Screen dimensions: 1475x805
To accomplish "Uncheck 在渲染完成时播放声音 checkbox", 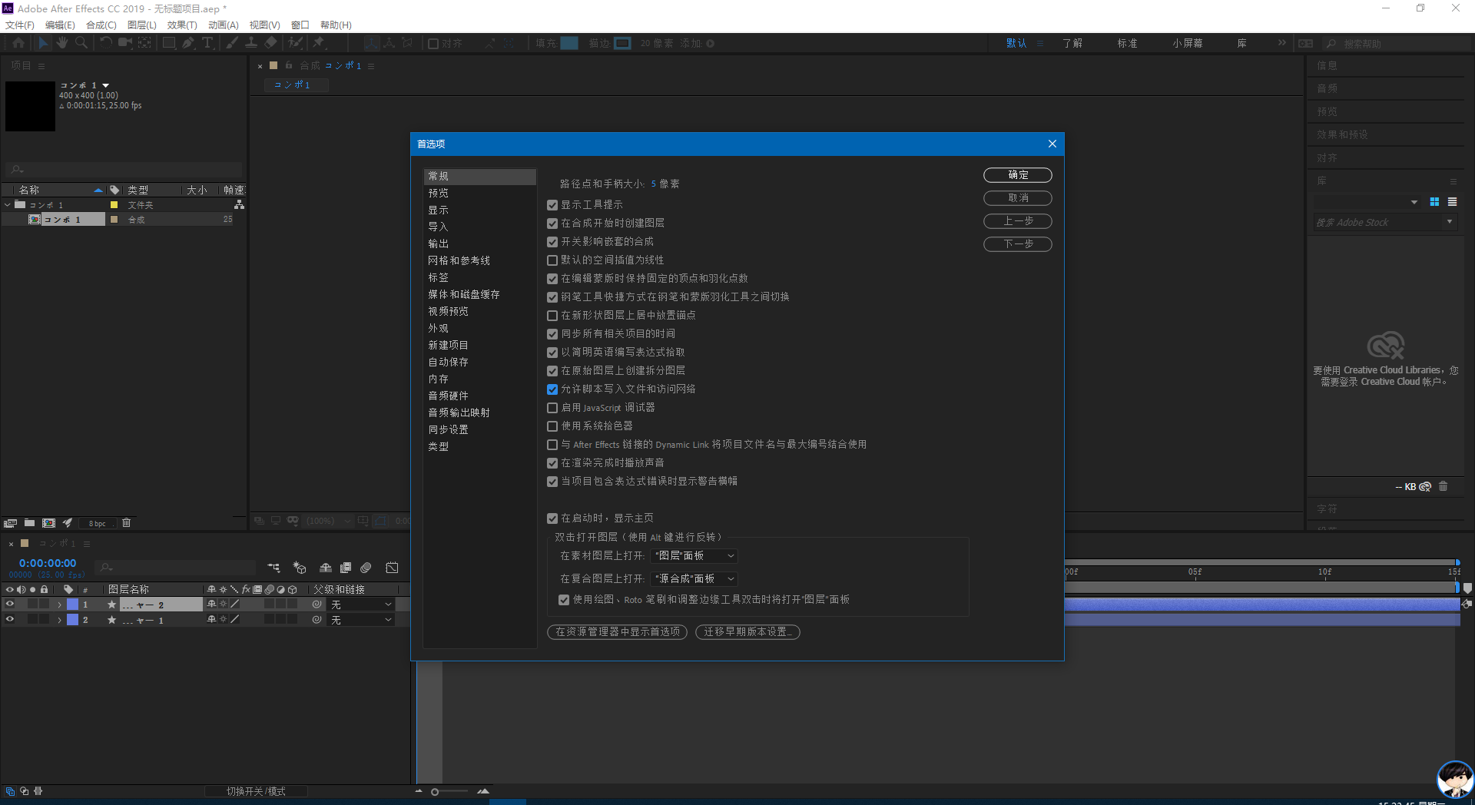I will (552, 463).
